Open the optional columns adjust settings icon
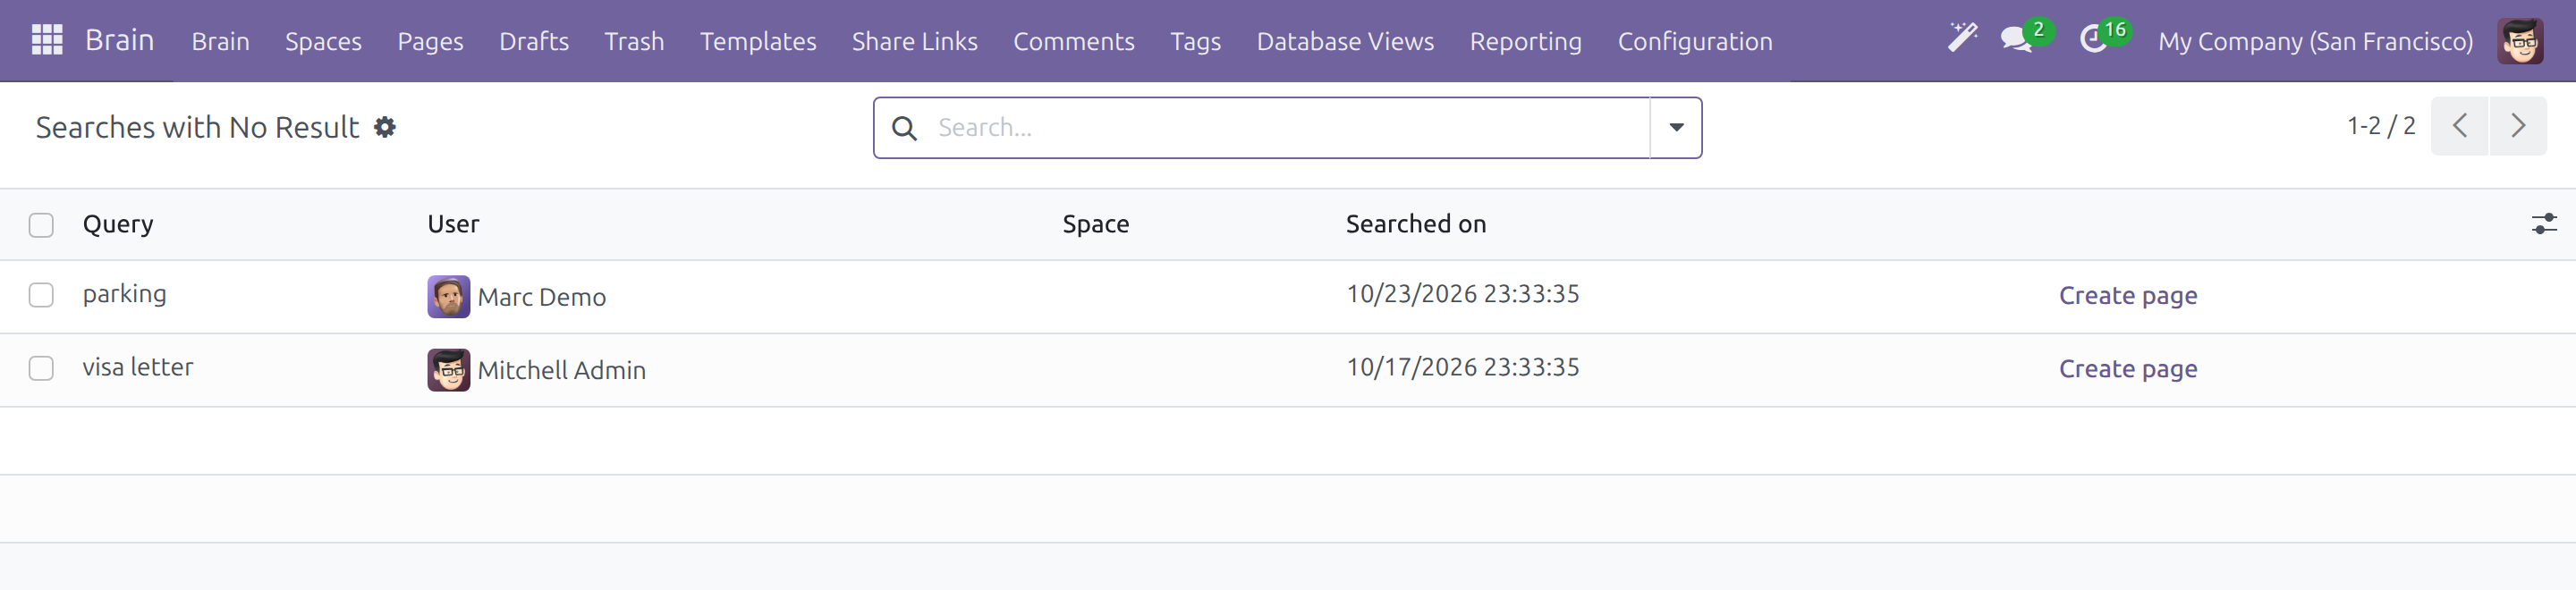This screenshot has height=590, width=2576. 2544,224
